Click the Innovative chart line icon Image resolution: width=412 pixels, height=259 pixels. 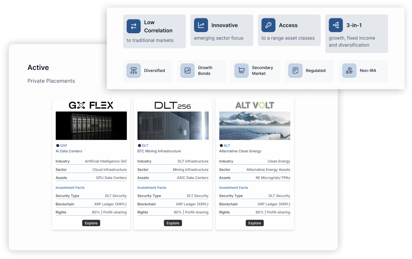(201, 25)
